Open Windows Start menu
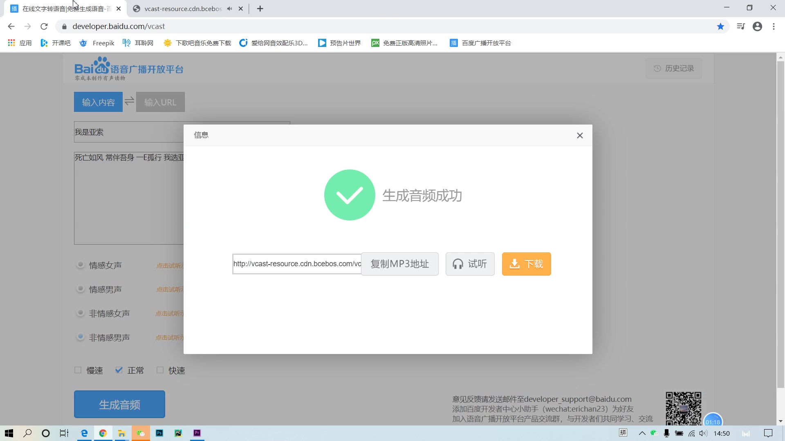Image resolution: width=785 pixels, height=441 pixels. pos(9,433)
